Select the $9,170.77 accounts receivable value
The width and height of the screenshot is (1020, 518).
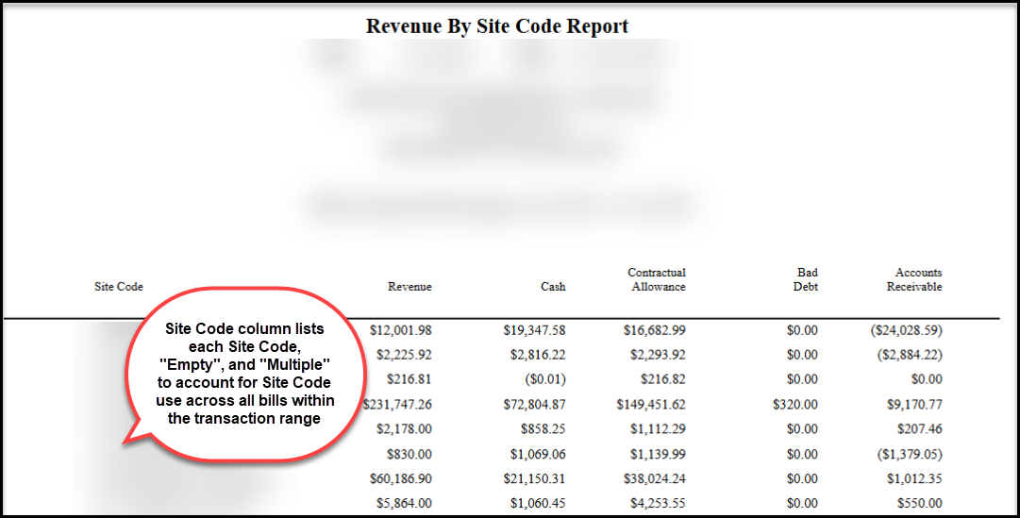click(x=912, y=404)
